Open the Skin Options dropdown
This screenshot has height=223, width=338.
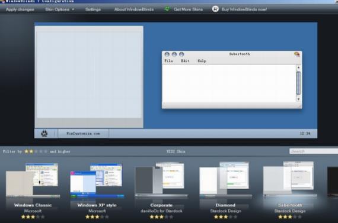(59, 9)
